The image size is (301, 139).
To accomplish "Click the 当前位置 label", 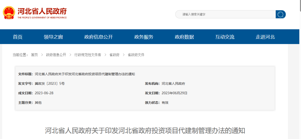I will [x=20, y=55].
